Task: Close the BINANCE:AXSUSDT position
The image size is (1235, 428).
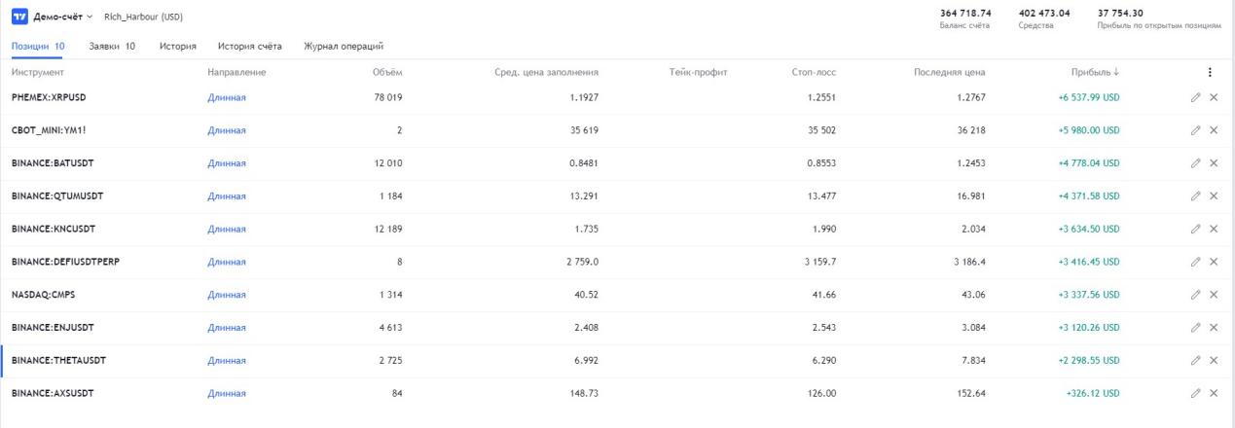Action: click(x=1214, y=393)
